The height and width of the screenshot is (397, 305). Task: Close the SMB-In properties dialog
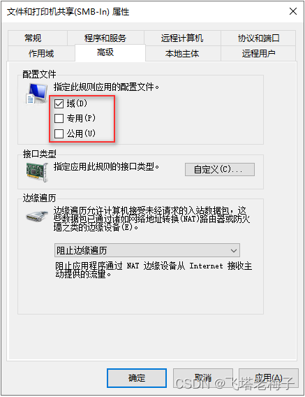[293, 11]
